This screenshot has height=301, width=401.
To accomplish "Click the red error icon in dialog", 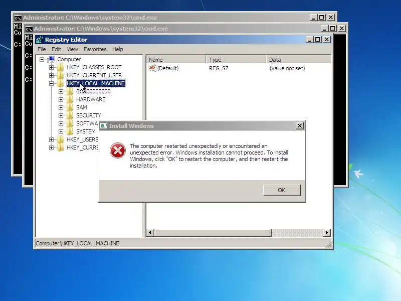I will (118, 150).
